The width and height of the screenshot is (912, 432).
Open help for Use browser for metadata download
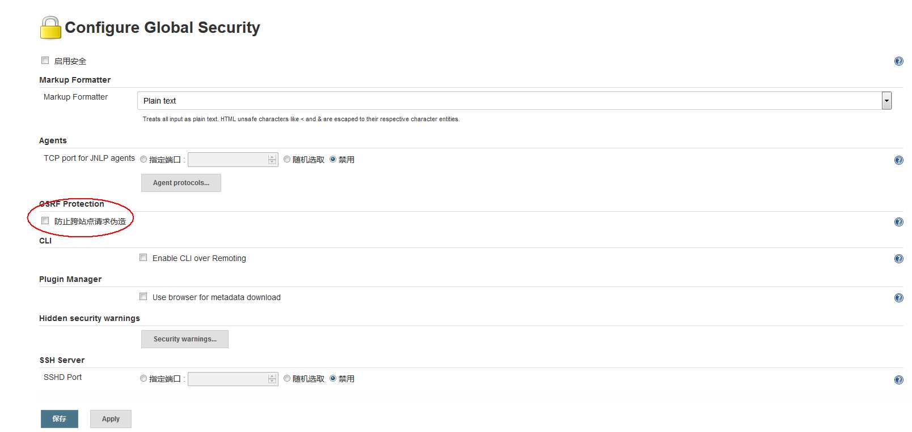(x=898, y=298)
